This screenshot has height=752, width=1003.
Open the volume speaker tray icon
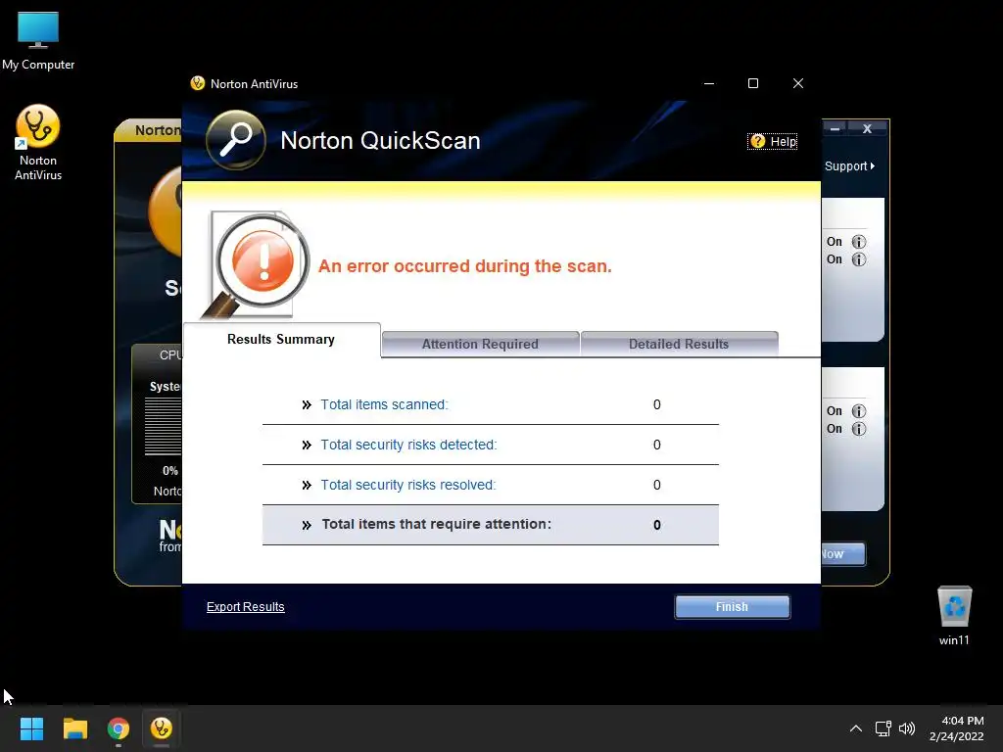[907, 728]
